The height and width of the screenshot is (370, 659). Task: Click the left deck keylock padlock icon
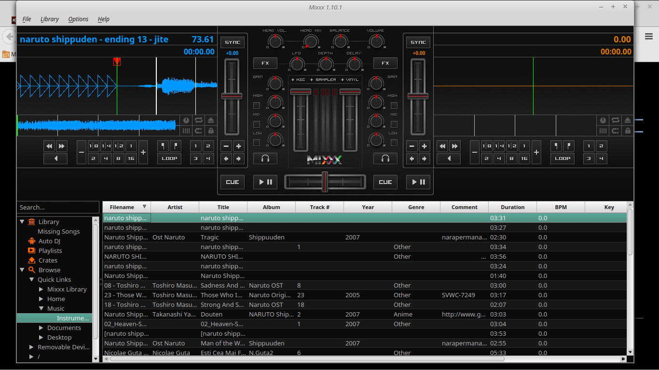click(211, 131)
